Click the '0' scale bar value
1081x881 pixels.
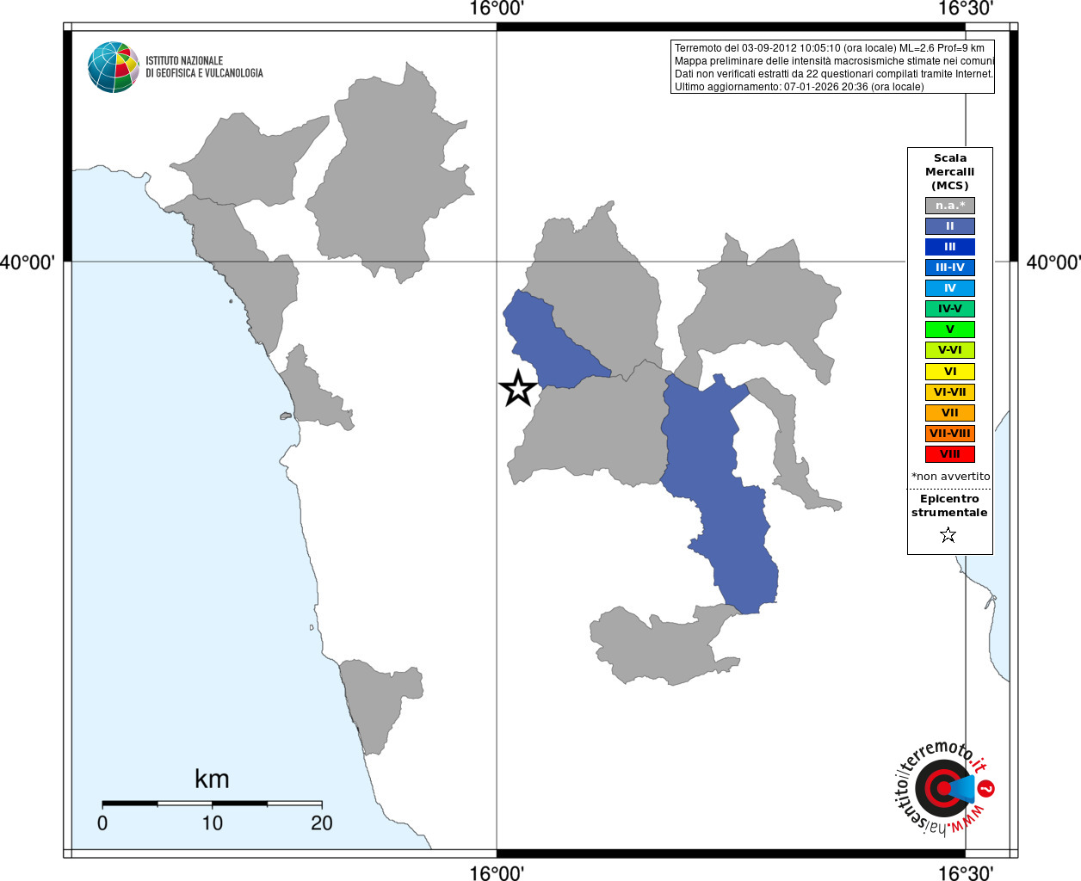102,823
